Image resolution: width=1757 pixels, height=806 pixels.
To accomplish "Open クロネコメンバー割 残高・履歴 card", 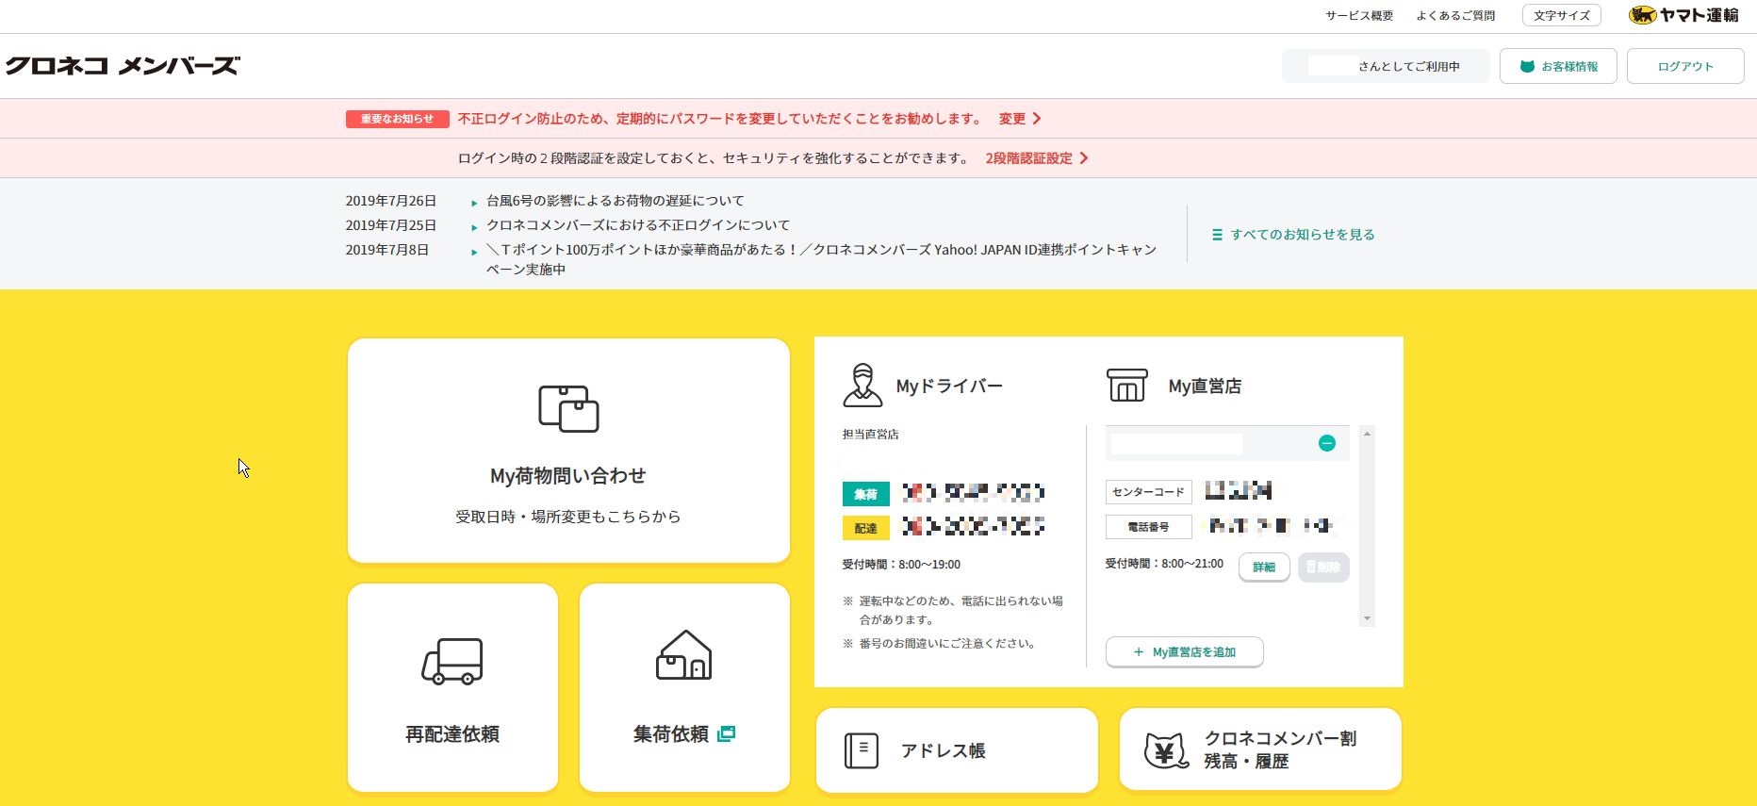I will click(x=1260, y=749).
